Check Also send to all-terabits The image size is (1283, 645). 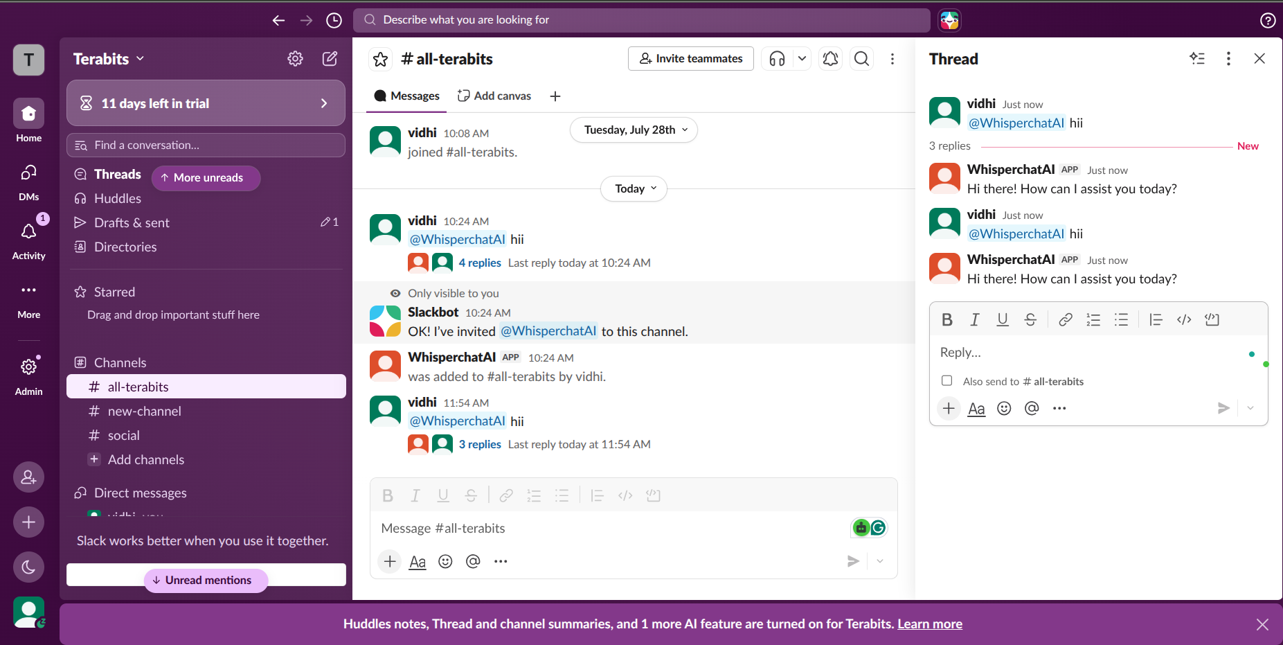pyautogui.click(x=946, y=381)
